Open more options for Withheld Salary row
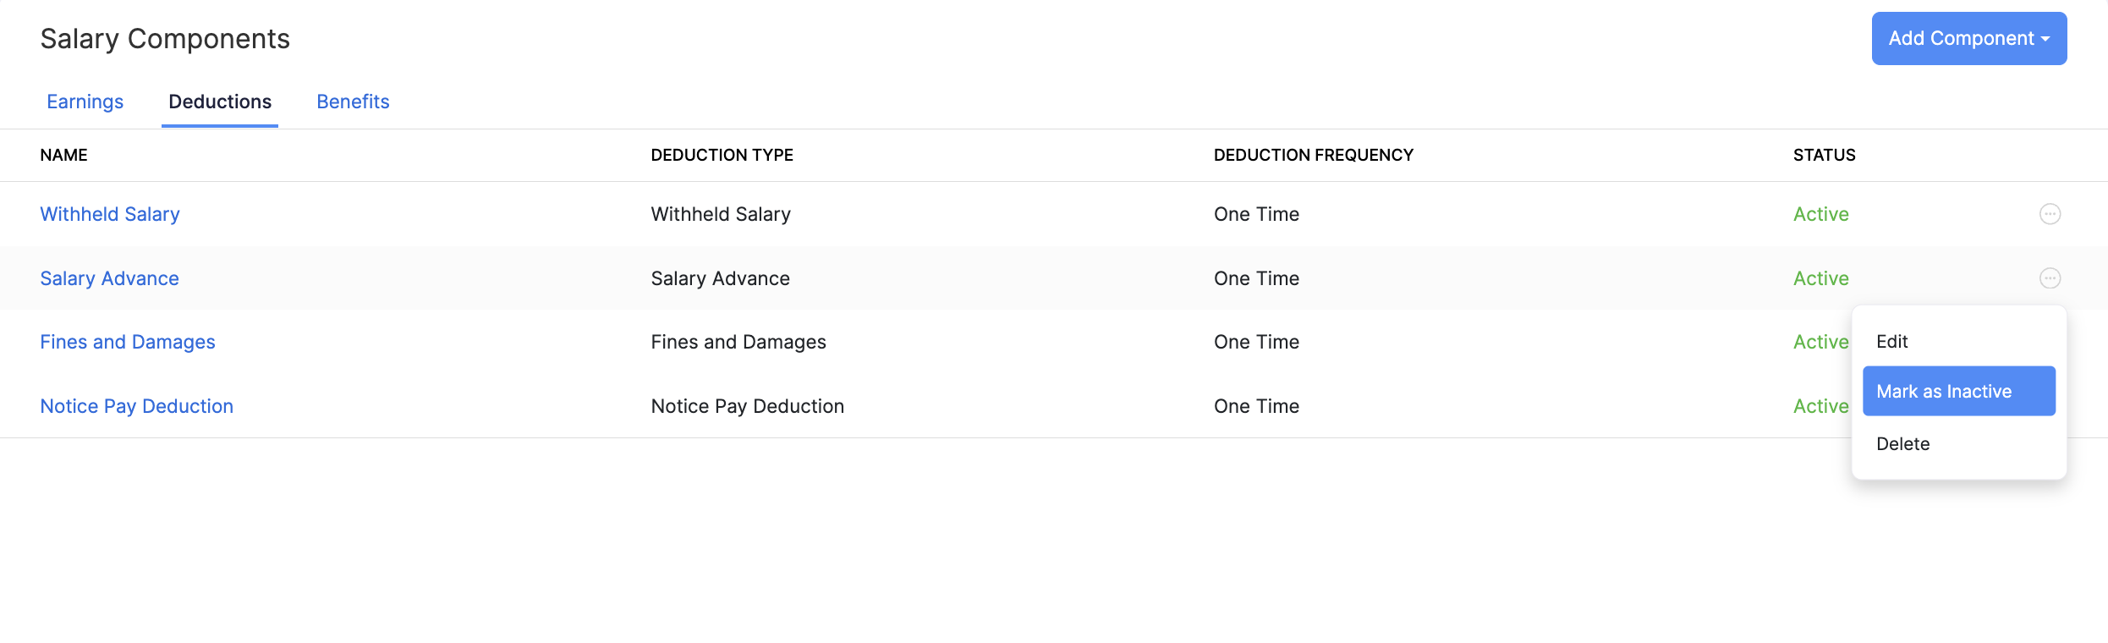 tap(2050, 214)
